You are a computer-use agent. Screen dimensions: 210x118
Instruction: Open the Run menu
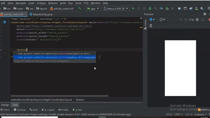pyautogui.click(x=71, y=3)
